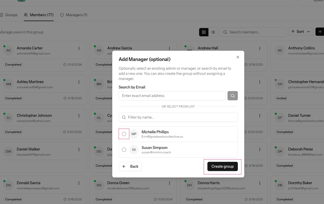This screenshot has width=324, height=204.
Task: Open Amanda Carter's options menu
Action: (x=79, y=48)
